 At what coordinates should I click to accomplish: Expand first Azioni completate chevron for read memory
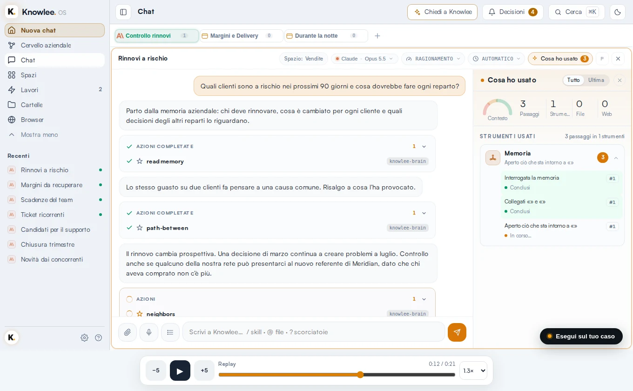424,147
